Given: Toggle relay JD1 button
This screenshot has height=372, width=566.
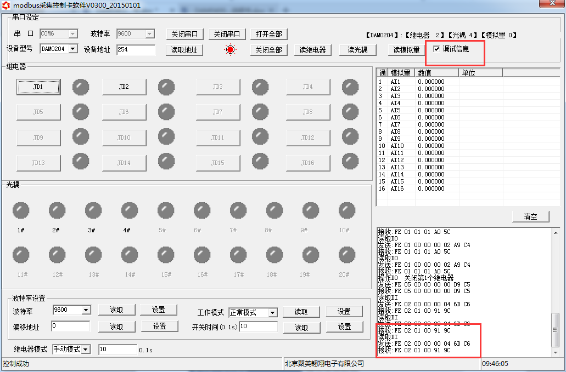Looking at the screenshot, I should 38,87.
